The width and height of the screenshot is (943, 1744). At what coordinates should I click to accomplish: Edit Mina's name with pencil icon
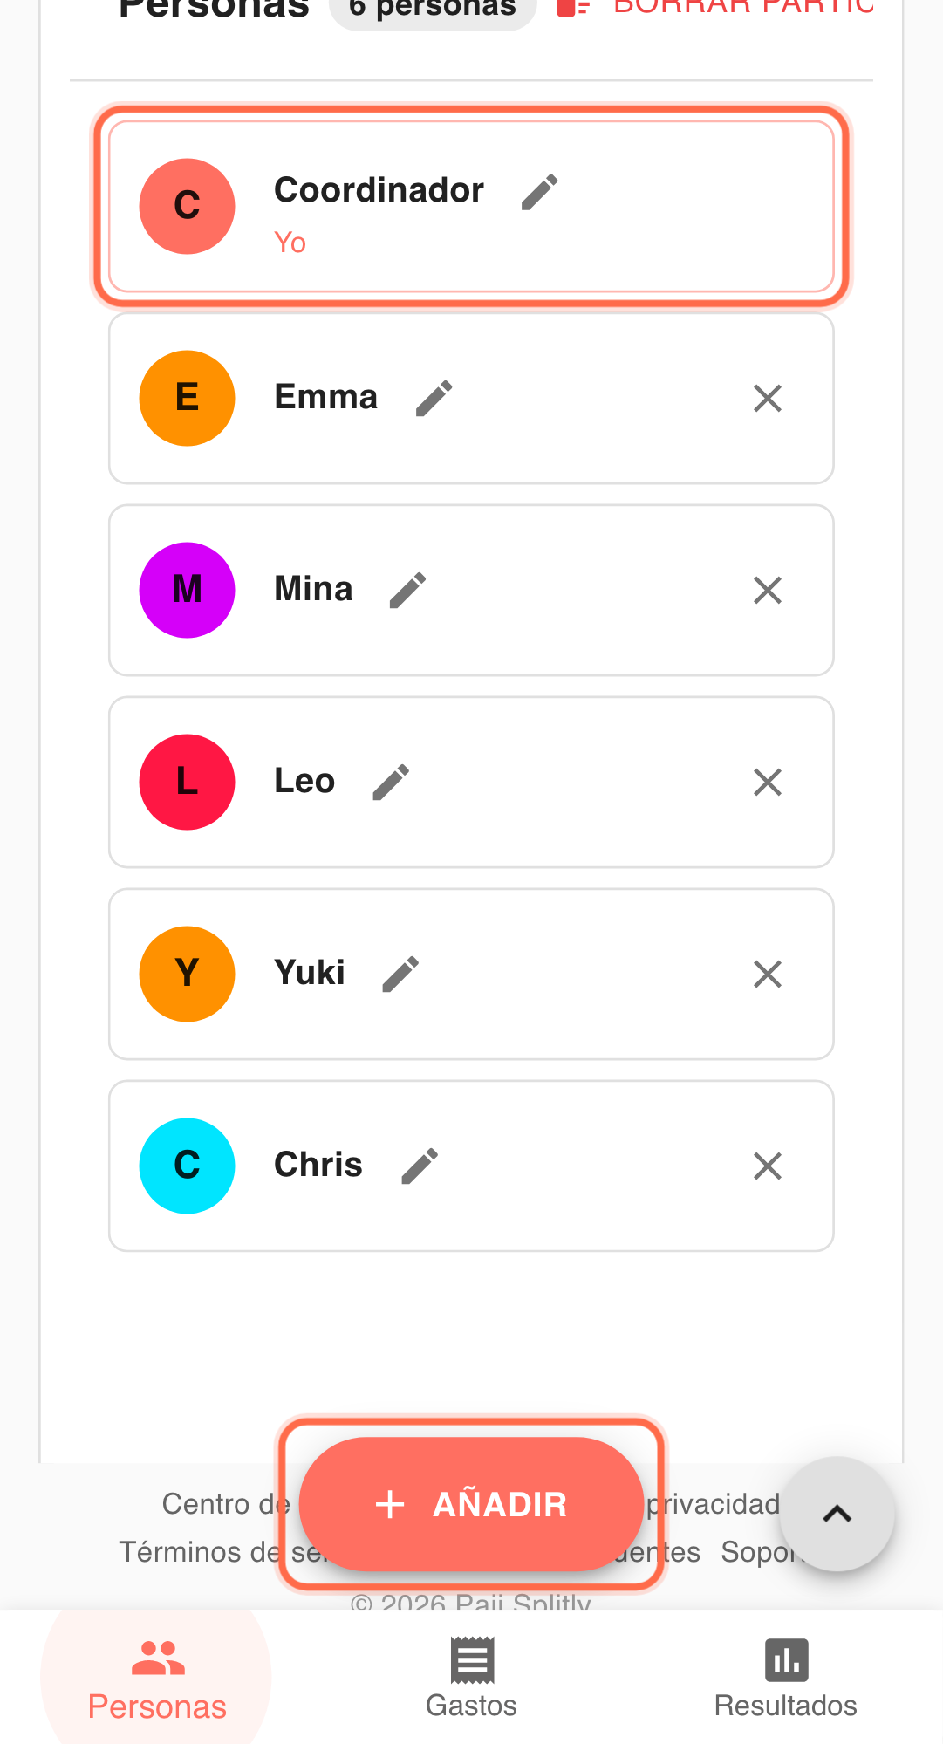(x=407, y=591)
